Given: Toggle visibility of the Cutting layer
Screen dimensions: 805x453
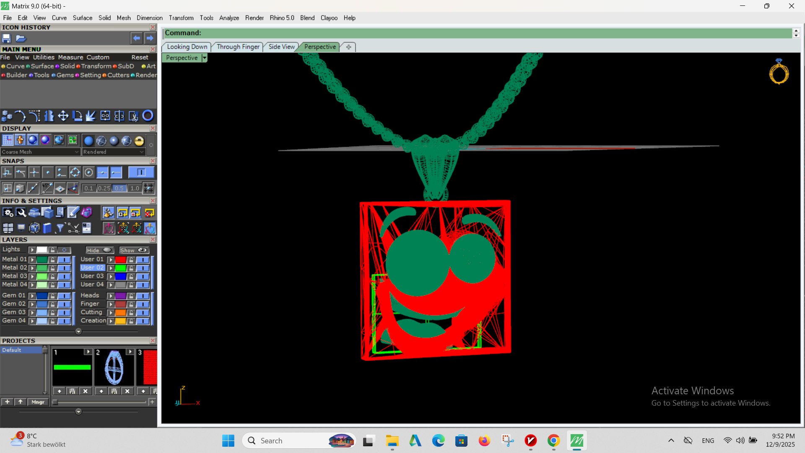Looking at the screenshot, I should click(x=143, y=312).
